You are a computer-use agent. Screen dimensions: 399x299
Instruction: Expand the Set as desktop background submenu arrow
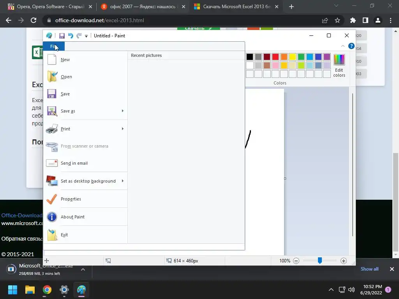coord(123,181)
